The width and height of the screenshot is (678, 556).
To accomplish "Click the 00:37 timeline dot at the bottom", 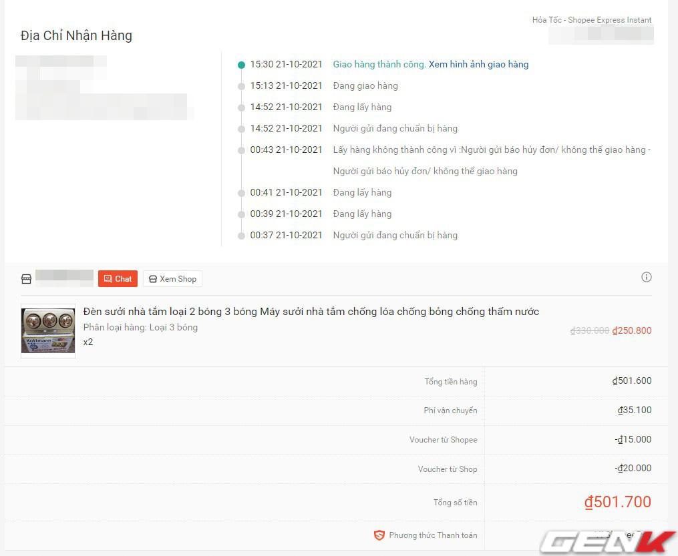I will (x=241, y=236).
